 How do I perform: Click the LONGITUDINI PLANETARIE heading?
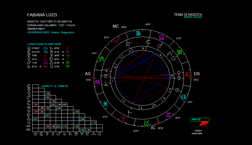click(x=44, y=44)
